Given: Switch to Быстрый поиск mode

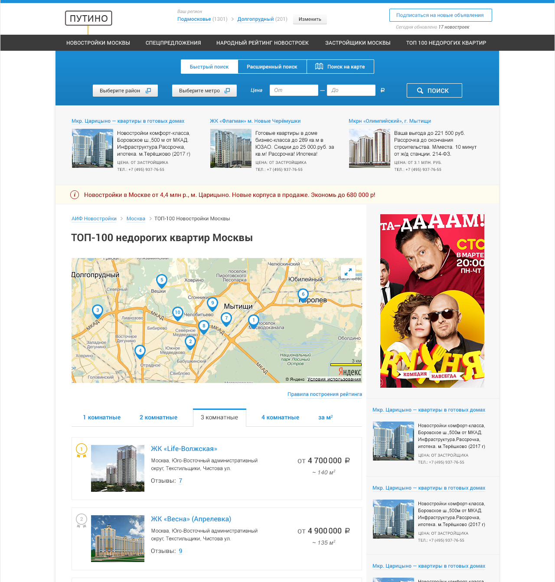Looking at the screenshot, I should [209, 67].
